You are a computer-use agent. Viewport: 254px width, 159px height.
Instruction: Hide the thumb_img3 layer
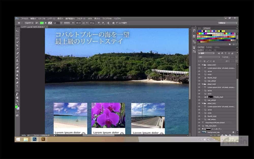[x=199, y=78]
